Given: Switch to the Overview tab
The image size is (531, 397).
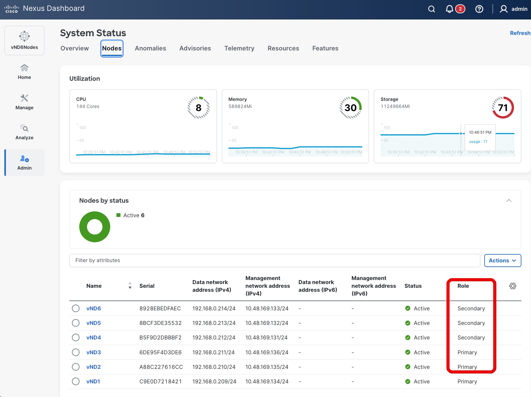Looking at the screenshot, I should point(75,48).
